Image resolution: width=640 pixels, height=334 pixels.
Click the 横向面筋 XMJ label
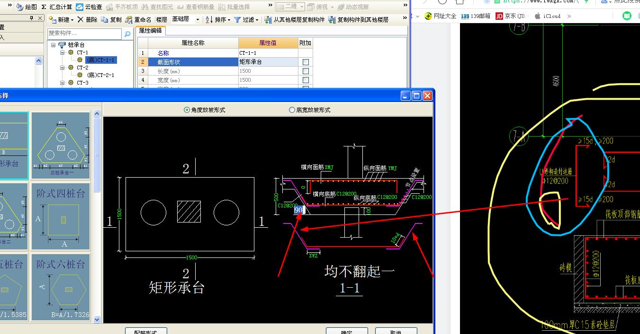pyautogui.click(x=318, y=167)
